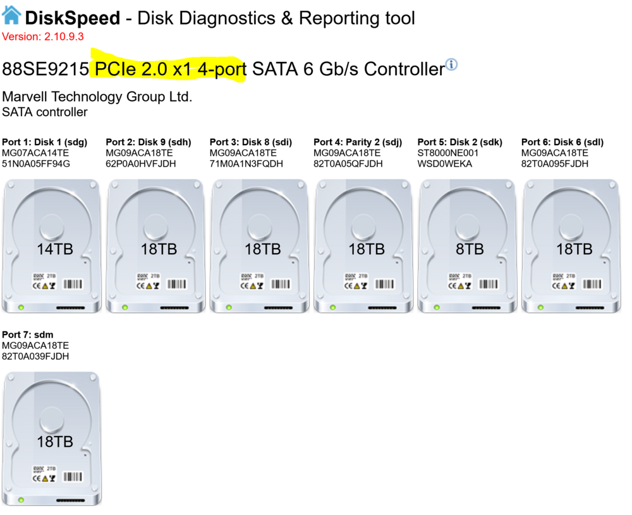This screenshot has width=632, height=515.
Task: Select the 14TB drive on Port 1
Action: click(x=52, y=246)
